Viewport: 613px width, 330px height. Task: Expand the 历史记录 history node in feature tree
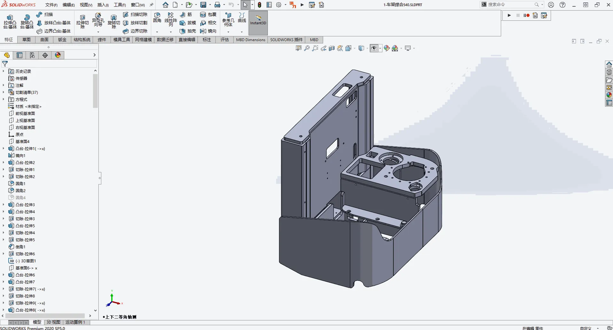tap(3, 71)
